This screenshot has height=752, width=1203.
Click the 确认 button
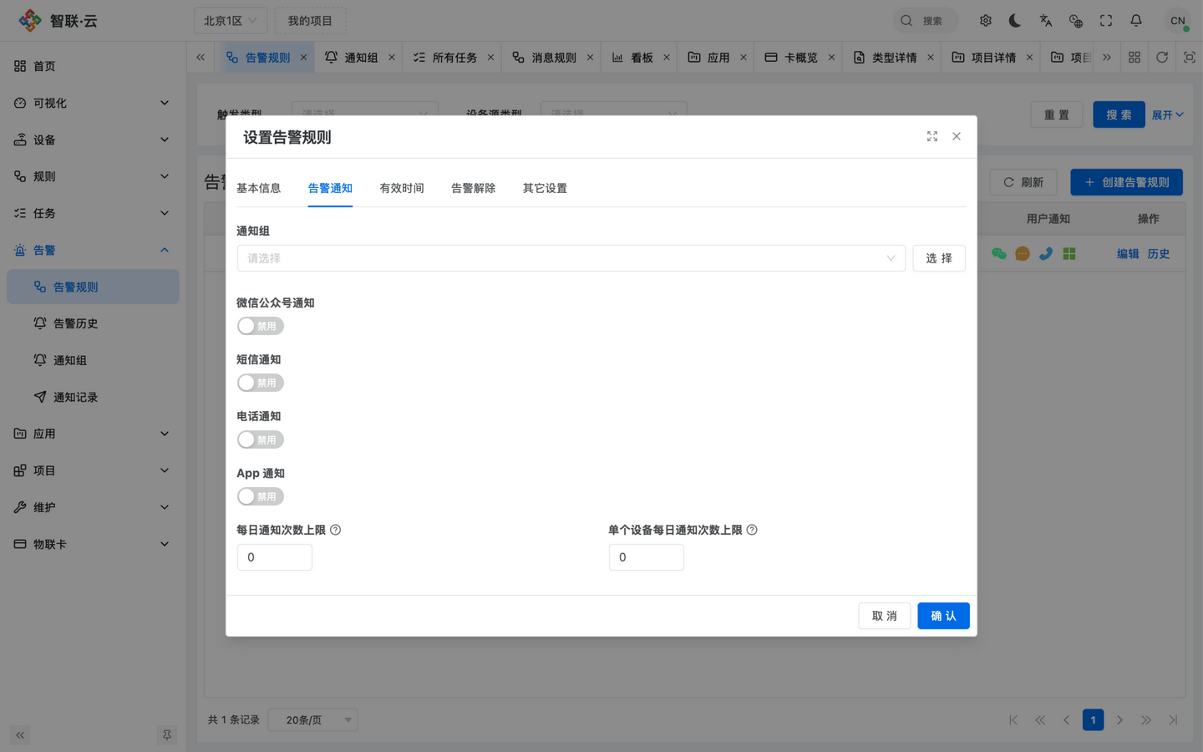pyautogui.click(x=944, y=616)
